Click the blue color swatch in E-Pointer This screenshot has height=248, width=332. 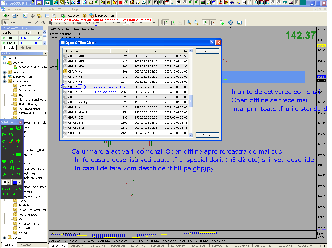(x=15, y=182)
